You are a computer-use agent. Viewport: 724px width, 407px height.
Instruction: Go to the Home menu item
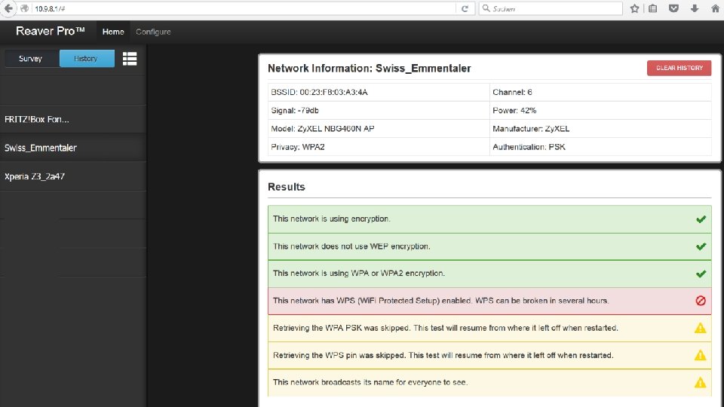pos(113,32)
